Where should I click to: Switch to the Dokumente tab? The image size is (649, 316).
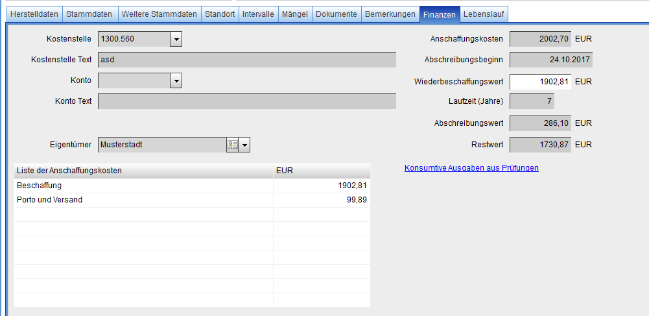click(336, 14)
